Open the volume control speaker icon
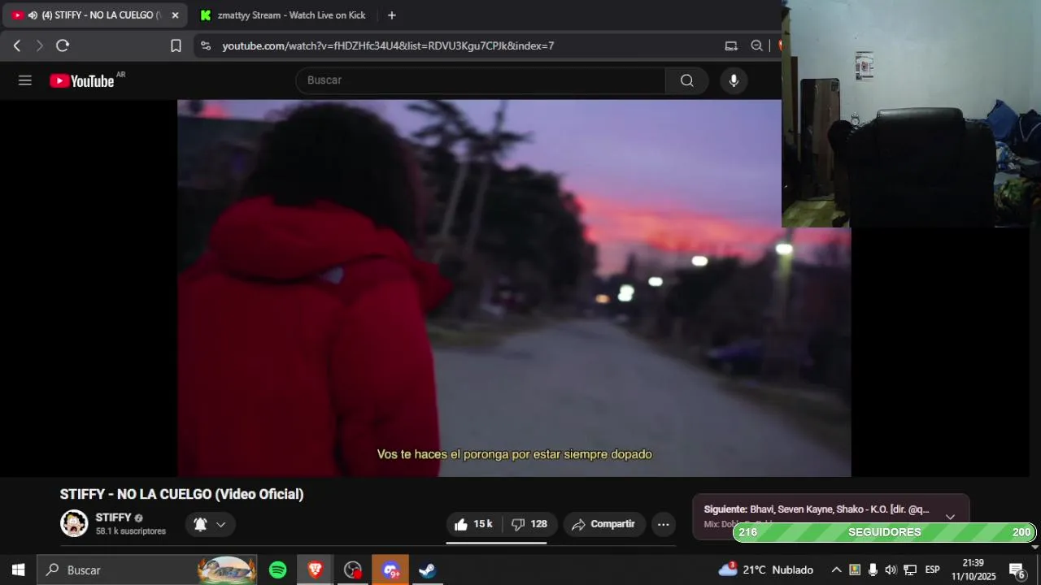Viewport: 1041px width, 585px height. point(891,570)
